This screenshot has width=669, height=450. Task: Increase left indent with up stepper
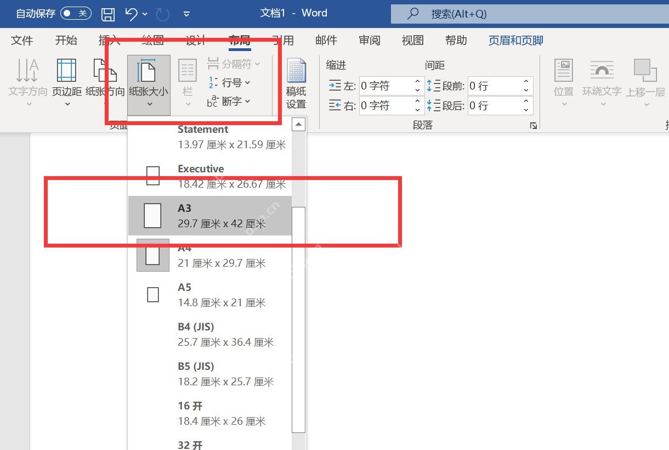point(417,82)
